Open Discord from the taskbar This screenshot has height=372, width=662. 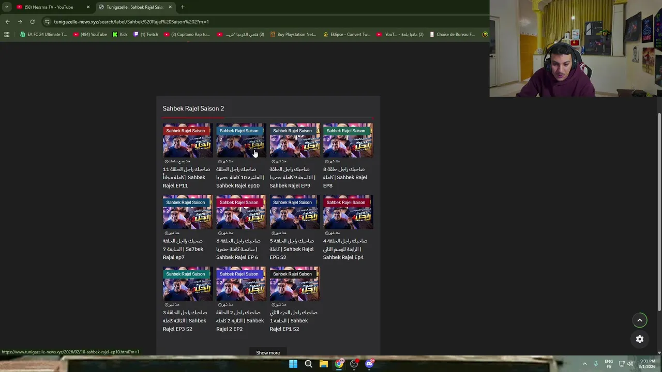(x=369, y=364)
